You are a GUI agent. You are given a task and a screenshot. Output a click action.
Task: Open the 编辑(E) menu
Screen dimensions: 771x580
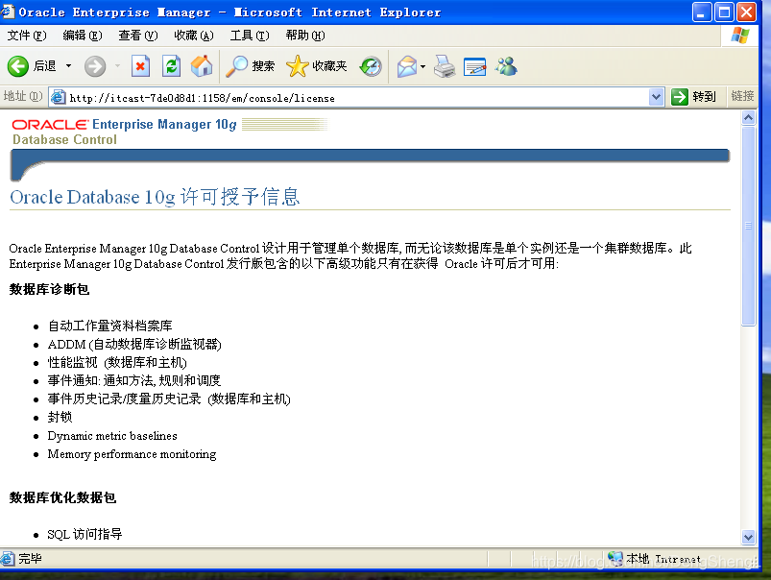coord(83,36)
